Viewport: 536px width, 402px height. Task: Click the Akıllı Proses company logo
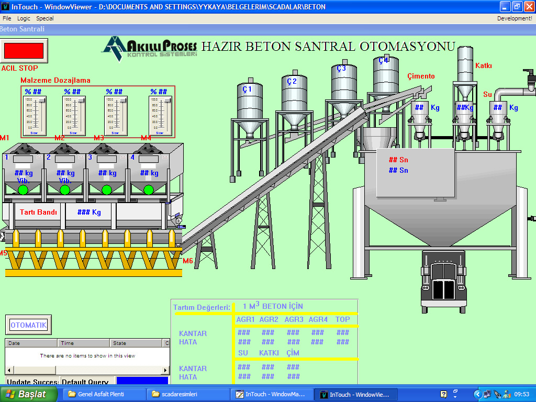[x=150, y=48]
